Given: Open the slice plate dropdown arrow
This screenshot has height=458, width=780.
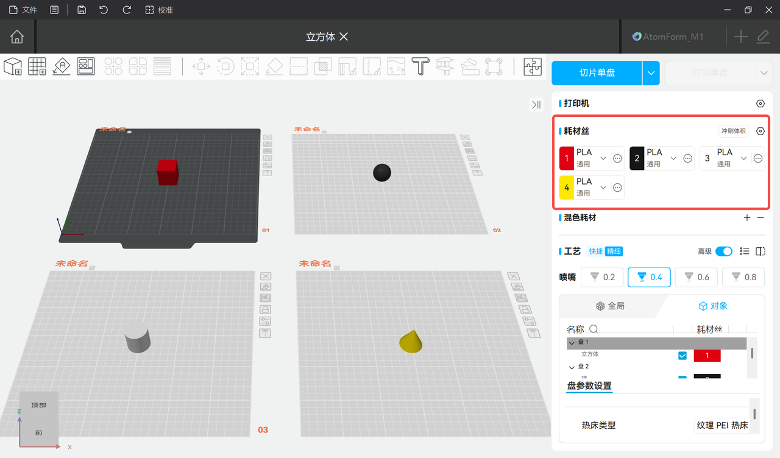Looking at the screenshot, I should coord(651,73).
